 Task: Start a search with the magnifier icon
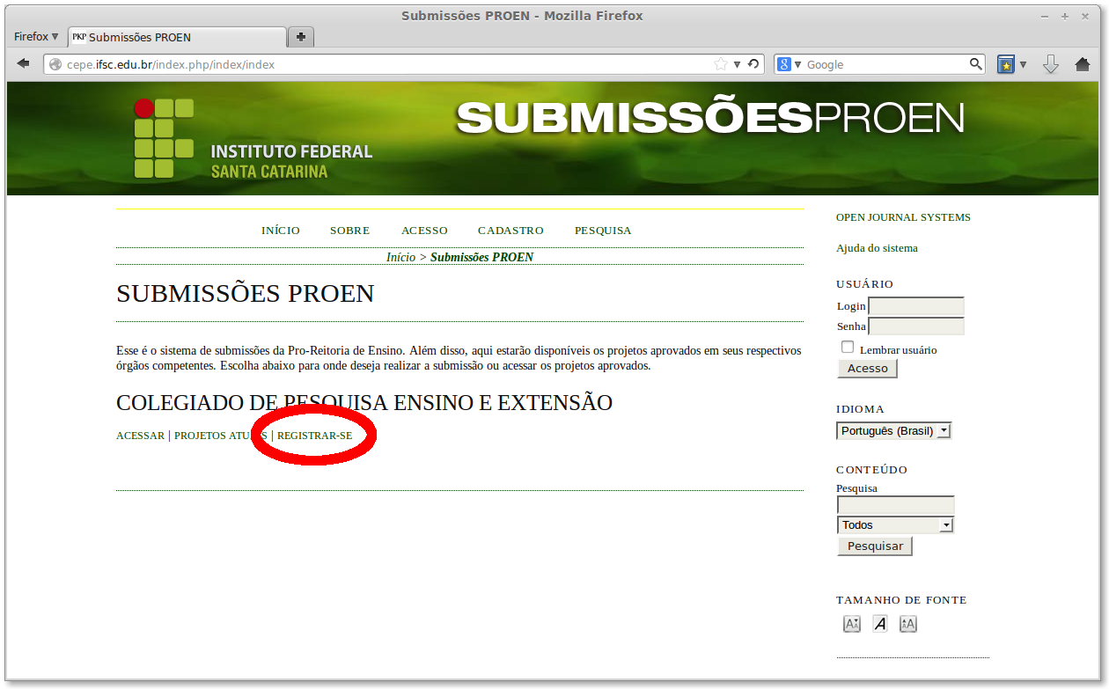(x=975, y=63)
